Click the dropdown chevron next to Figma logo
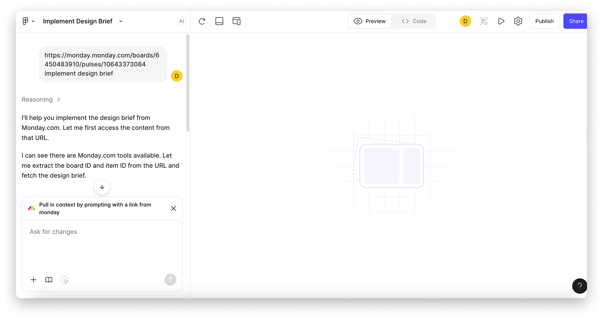603x319 pixels. [33, 21]
